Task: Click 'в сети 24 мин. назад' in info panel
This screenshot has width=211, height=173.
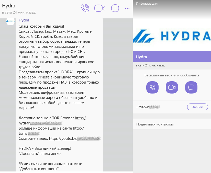Action: coord(150,65)
